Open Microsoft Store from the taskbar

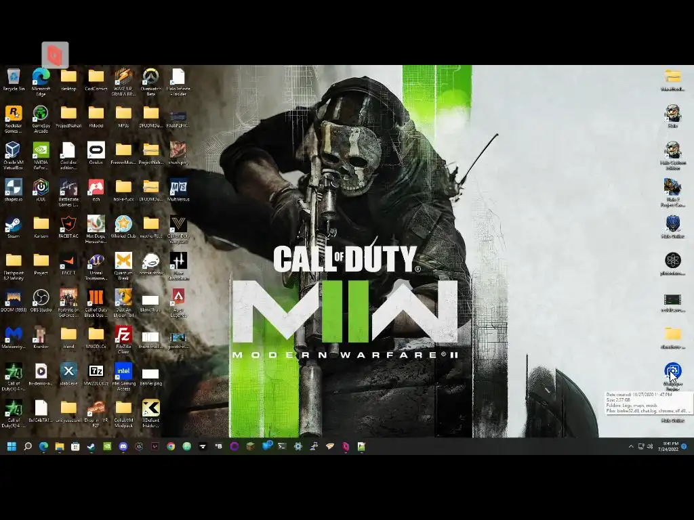pyautogui.click(x=75, y=447)
